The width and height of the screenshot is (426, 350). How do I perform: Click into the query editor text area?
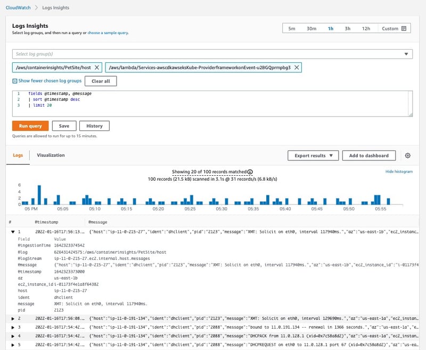click(212, 103)
